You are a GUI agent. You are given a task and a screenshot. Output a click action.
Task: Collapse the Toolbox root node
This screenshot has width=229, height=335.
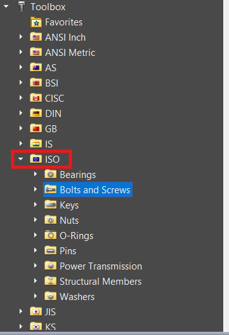pos(6,6)
